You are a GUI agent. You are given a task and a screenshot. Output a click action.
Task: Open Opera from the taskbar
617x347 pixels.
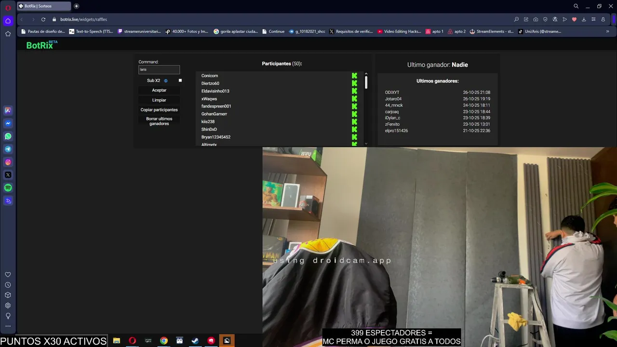point(133,341)
